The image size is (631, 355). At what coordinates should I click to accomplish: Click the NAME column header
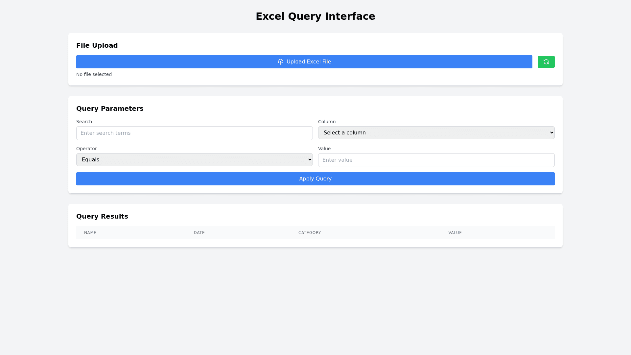pos(90,233)
